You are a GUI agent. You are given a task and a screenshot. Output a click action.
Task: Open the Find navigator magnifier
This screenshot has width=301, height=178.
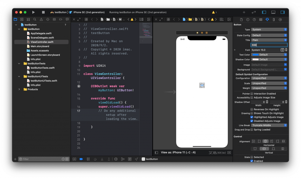[x=35, y=19]
